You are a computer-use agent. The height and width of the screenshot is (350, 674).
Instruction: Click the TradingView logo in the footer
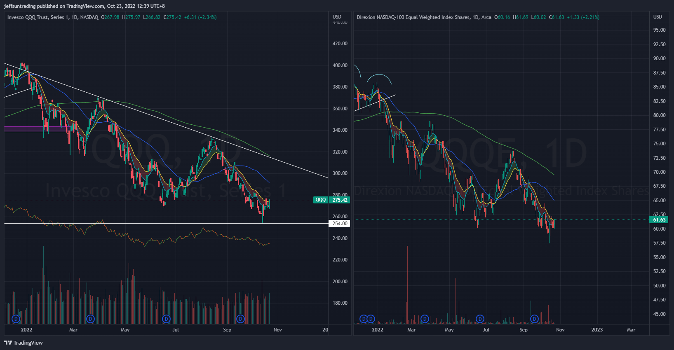pyautogui.click(x=23, y=343)
